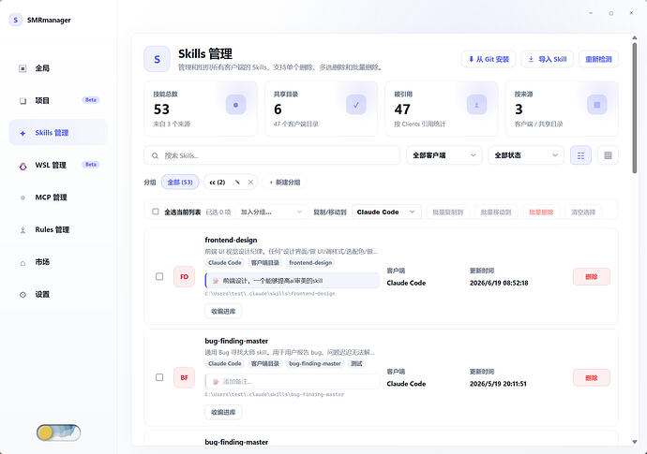Click the 市场 home icon
The width and height of the screenshot is (647, 454).
[23, 263]
